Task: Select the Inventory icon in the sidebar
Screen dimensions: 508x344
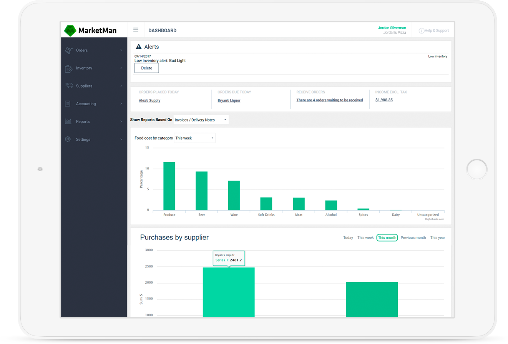Action: [69, 68]
